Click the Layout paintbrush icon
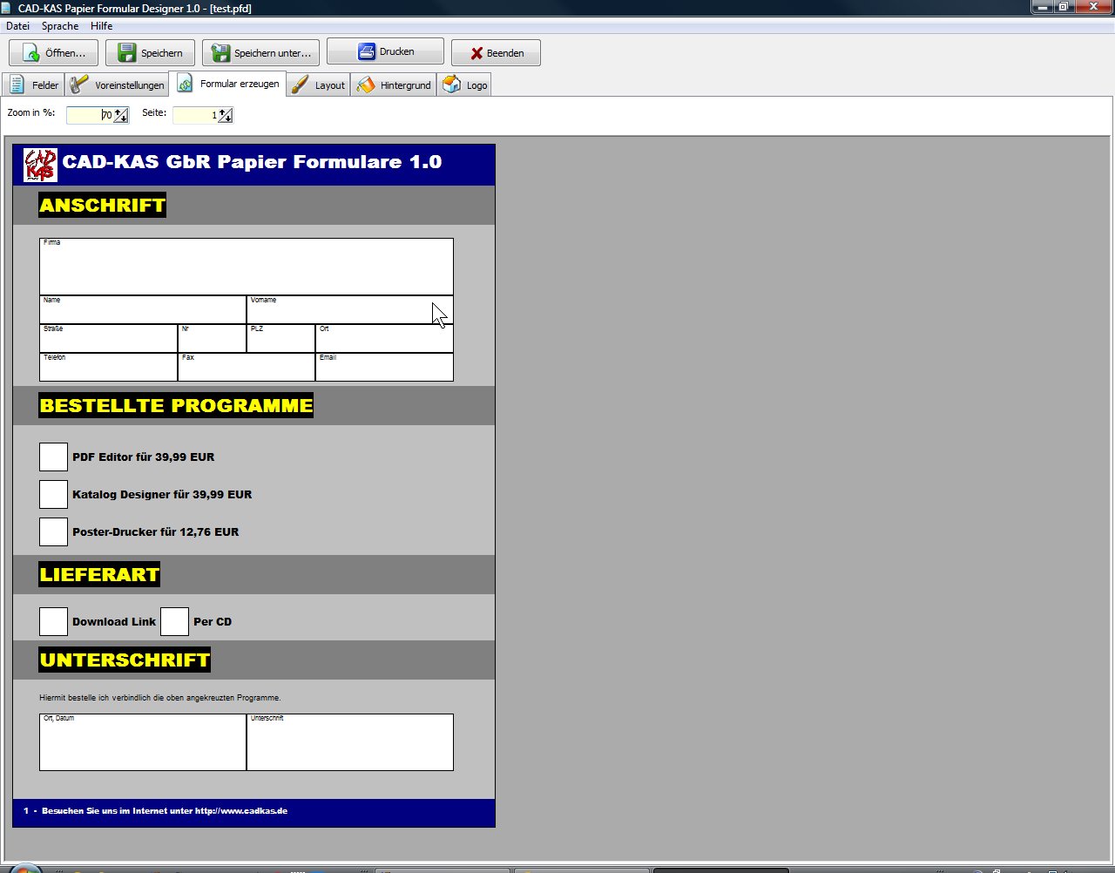 coord(300,85)
